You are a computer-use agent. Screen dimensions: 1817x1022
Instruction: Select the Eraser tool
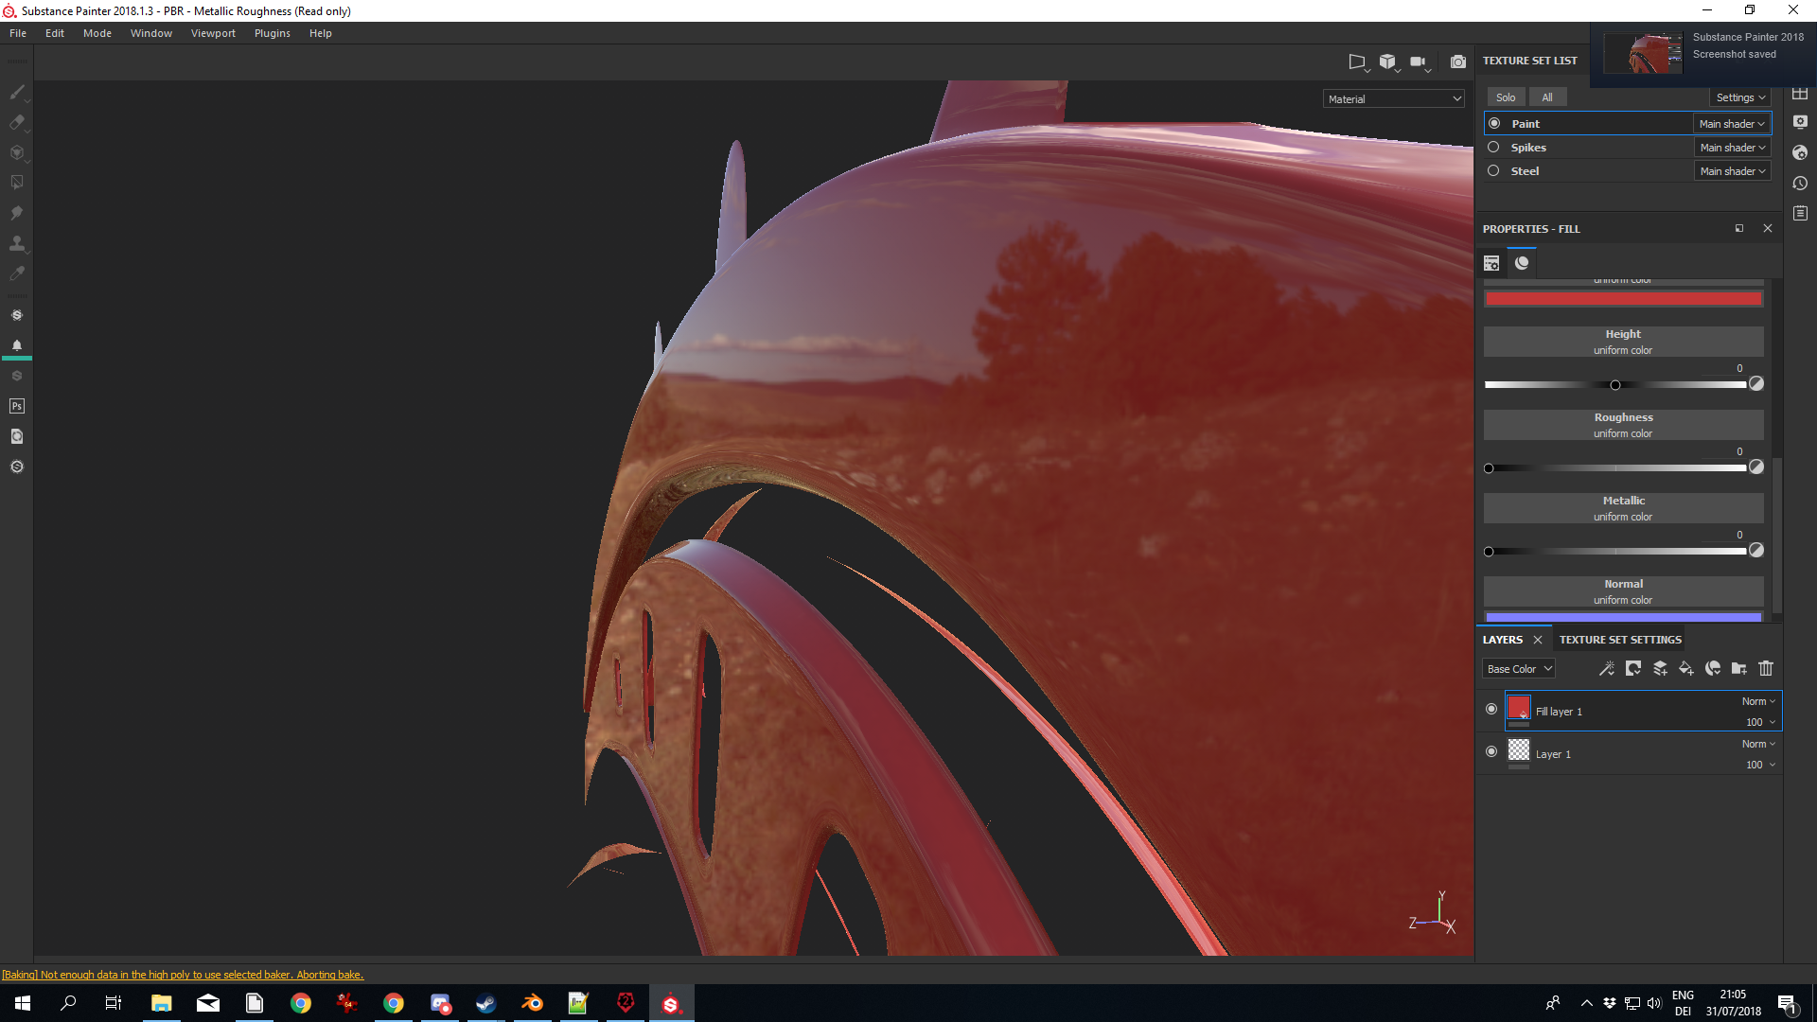16,122
